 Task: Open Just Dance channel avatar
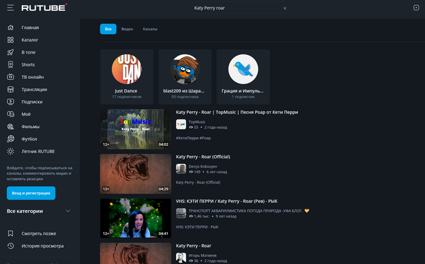pos(126,69)
